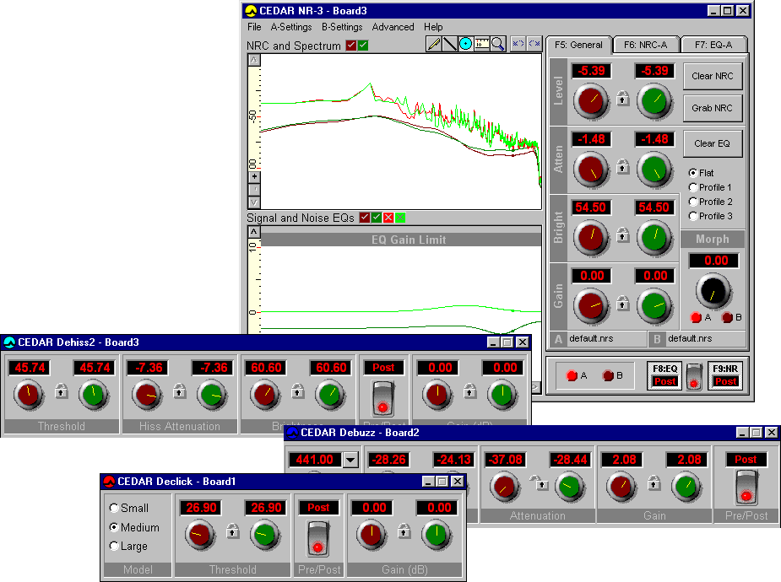The width and height of the screenshot is (781, 582).
Task: Toggle Declick Gain link padlock
Action: coord(404,531)
